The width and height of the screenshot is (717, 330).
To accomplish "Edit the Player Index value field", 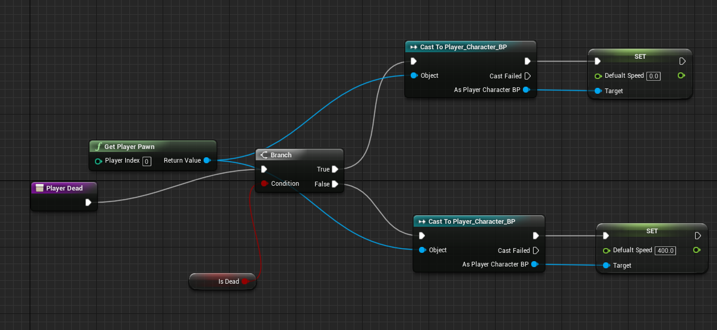I will 147,161.
